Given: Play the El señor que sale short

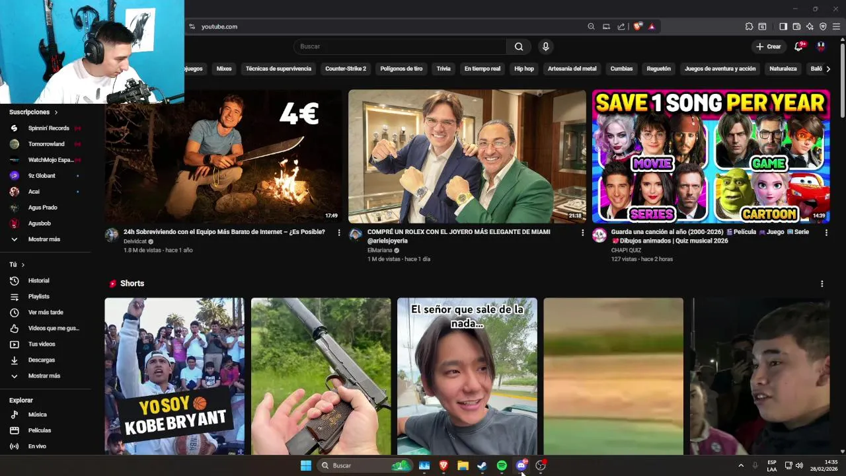Looking at the screenshot, I should (x=467, y=376).
